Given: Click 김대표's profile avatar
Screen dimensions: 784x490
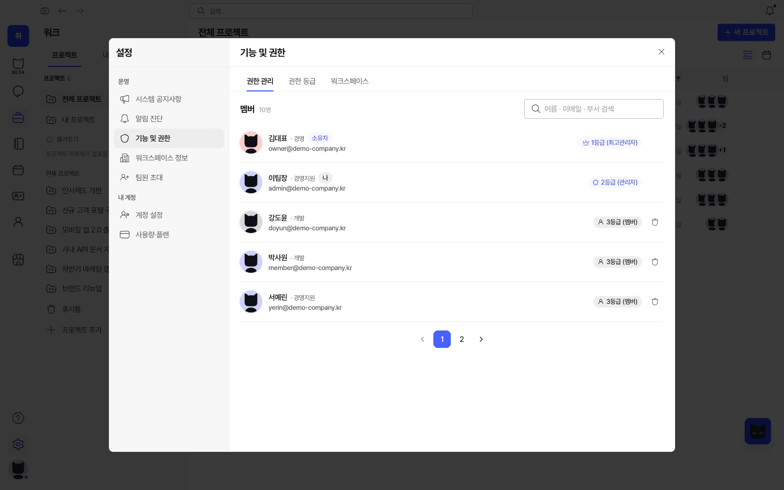Looking at the screenshot, I should tap(251, 143).
